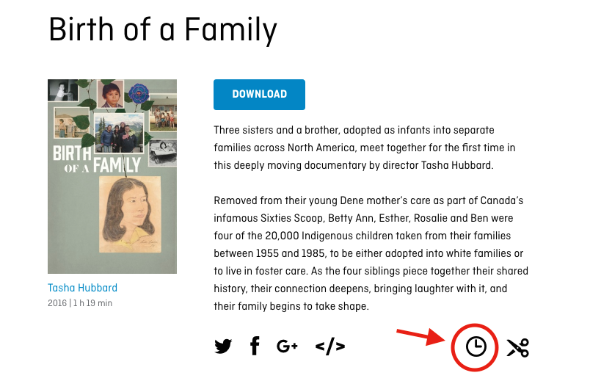590x381 pixels.
Task: Share the film on Twitter
Action: coord(223,346)
